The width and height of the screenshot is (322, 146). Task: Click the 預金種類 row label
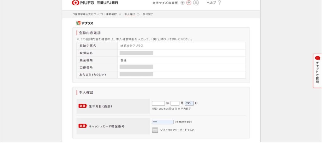(x=86, y=60)
